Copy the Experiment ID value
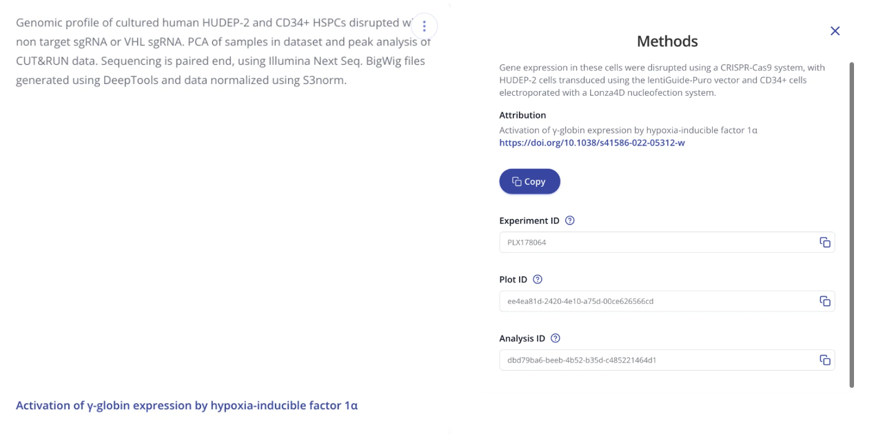The image size is (874, 441). (x=824, y=243)
